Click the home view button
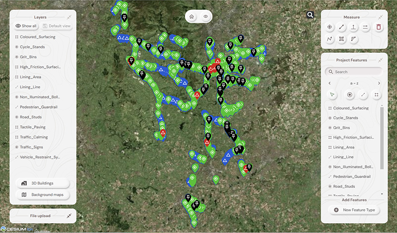The width and height of the screenshot is (397, 233). 191,16
